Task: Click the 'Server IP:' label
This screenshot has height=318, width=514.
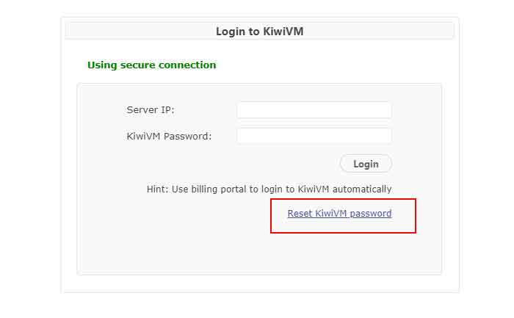Action: point(151,110)
